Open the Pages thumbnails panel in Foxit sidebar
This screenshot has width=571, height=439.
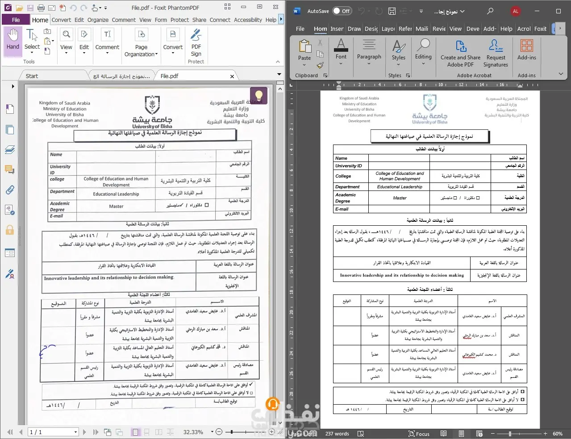point(10,130)
